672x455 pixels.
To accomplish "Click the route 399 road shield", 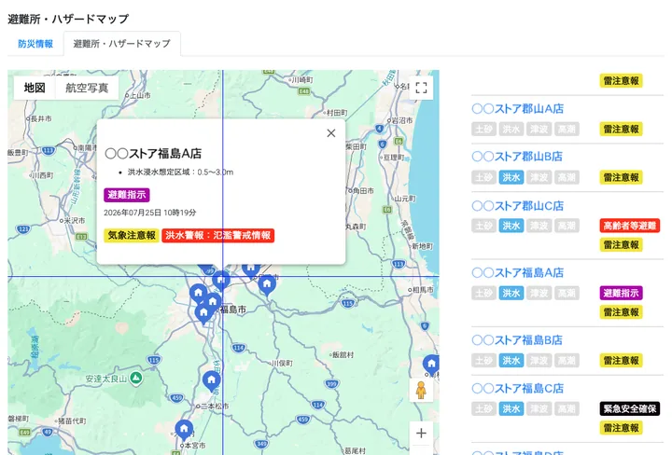I will [x=331, y=384].
